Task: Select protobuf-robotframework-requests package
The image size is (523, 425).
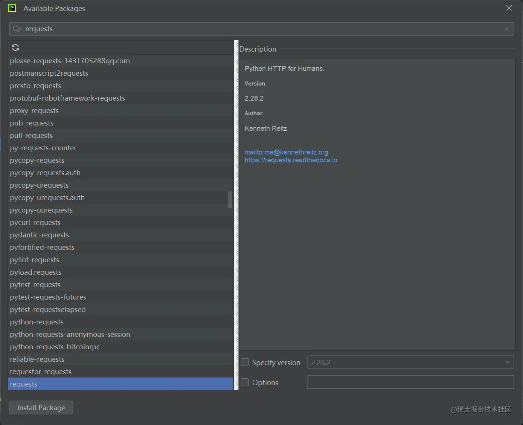Action: click(x=120, y=98)
